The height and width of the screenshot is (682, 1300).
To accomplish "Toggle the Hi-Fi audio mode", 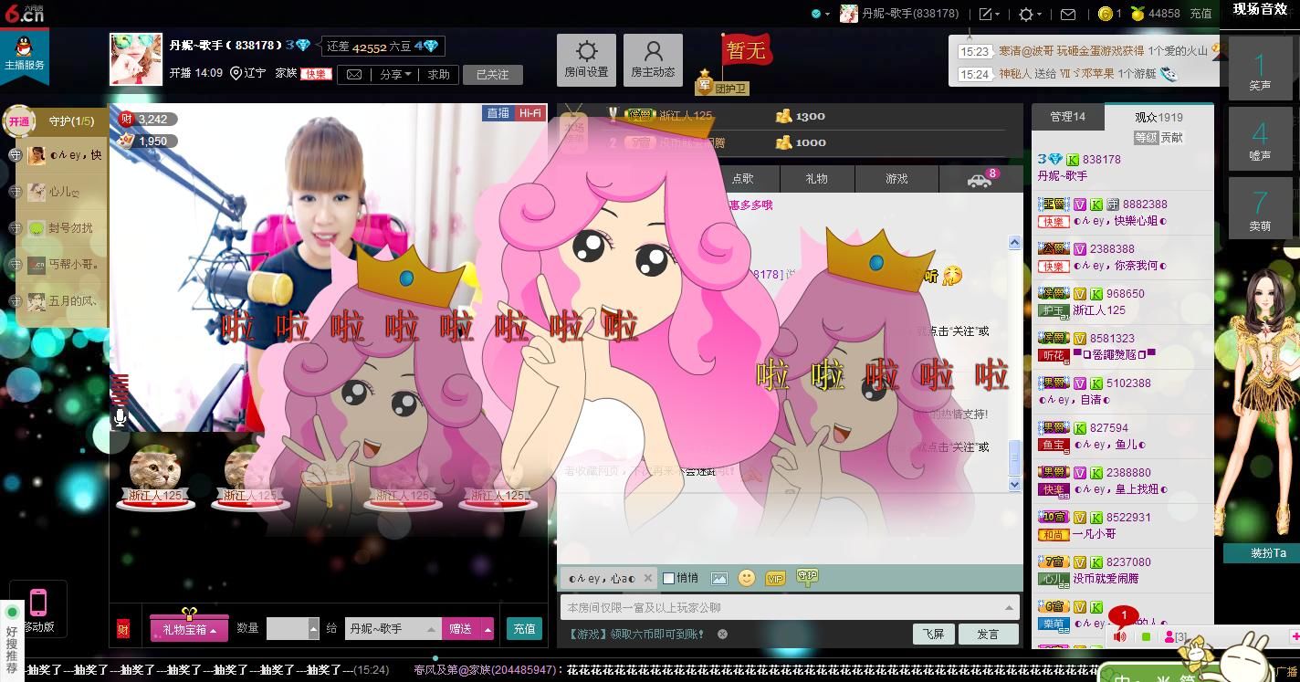I will [x=529, y=113].
